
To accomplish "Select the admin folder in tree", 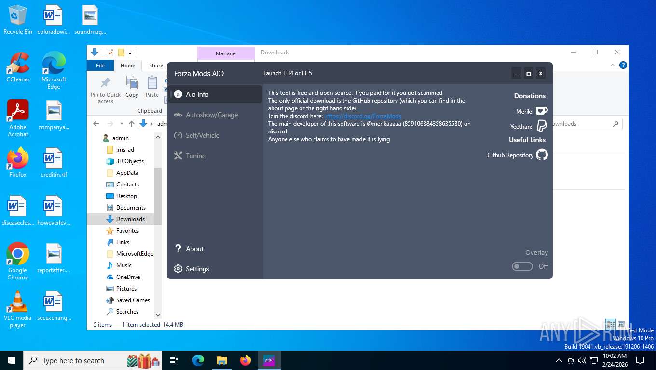I will 121,138.
